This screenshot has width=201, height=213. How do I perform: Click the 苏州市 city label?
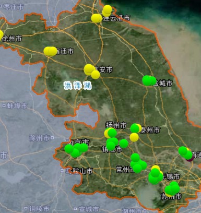click(x=171, y=197)
